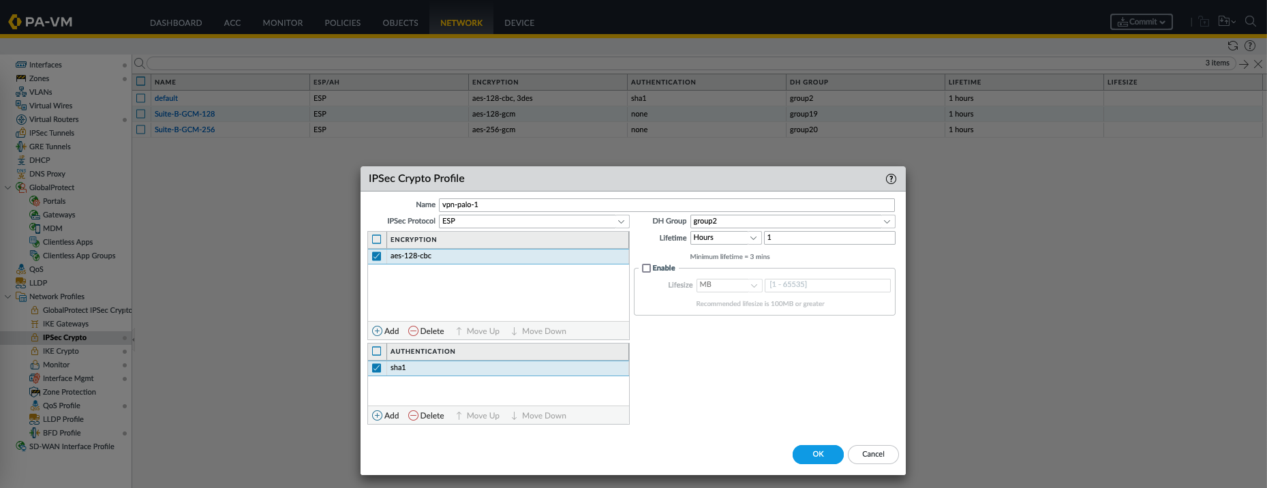Viewport: 1267px width, 488px height.
Task: Click the refresh icon in the top right
Action: pos(1232,46)
